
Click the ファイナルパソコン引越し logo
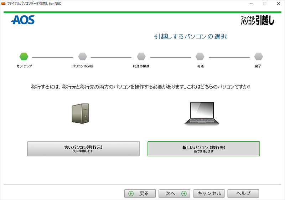pyautogui.click(x=258, y=20)
